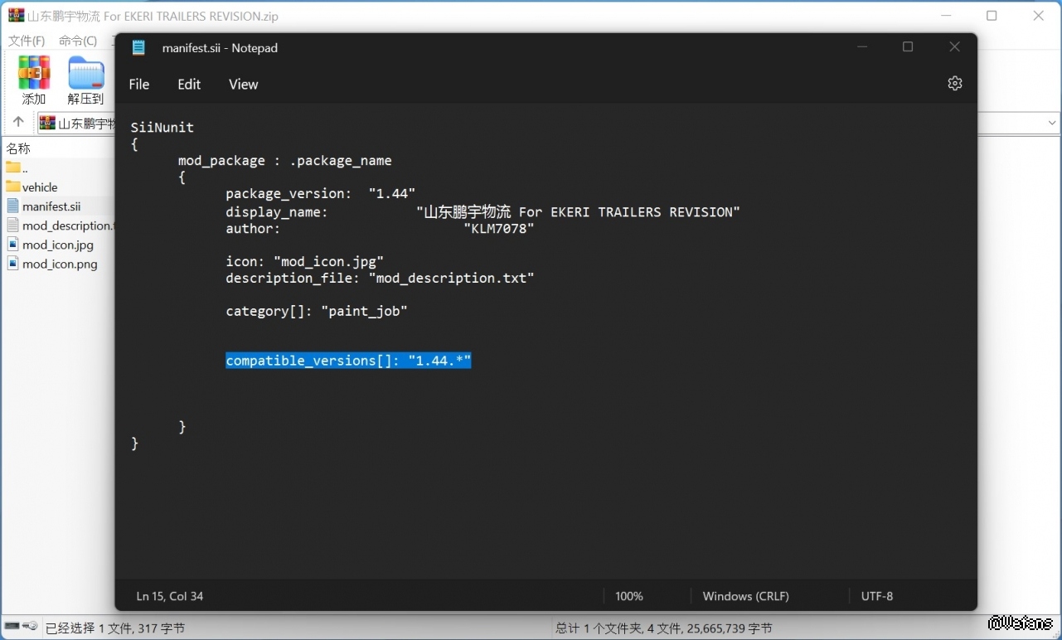Click the WinRAR icon in title bar
Image resolution: width=1062 pixels, height=640 pixels.
[x=16, y=16]
